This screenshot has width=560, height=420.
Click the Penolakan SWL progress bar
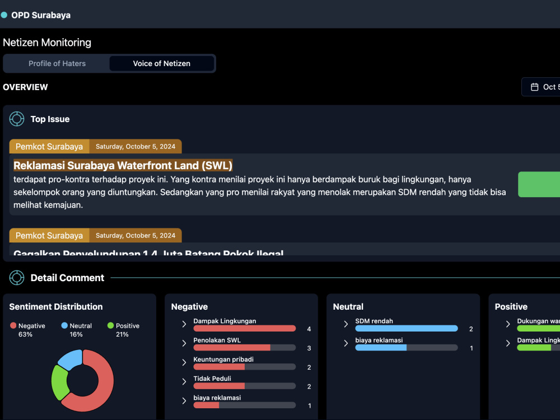coord(245,348)
